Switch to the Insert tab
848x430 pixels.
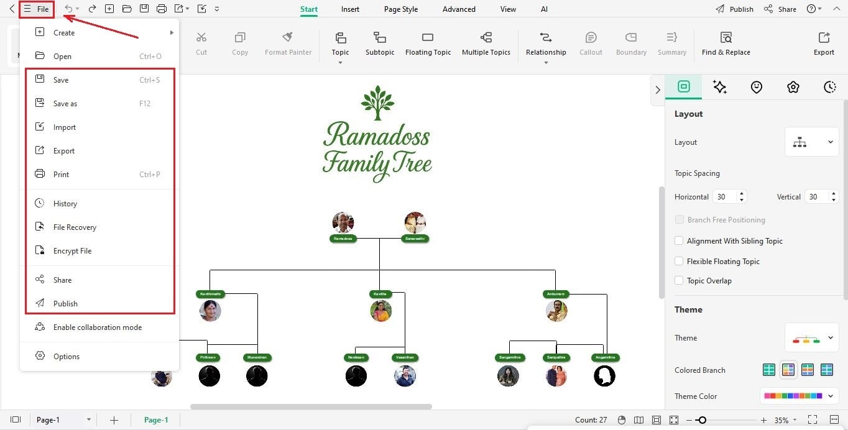350,9
